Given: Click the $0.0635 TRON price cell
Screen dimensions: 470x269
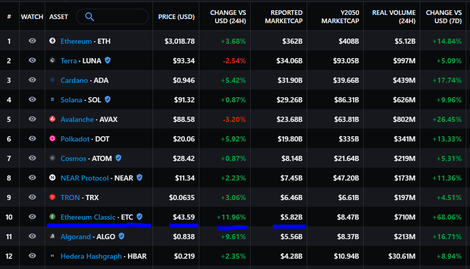Looking at the screenshot, I should click(182, 198).
